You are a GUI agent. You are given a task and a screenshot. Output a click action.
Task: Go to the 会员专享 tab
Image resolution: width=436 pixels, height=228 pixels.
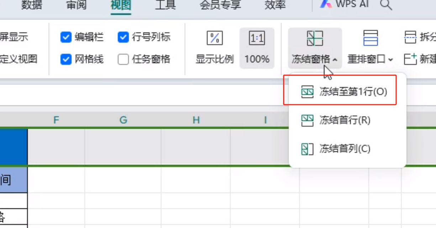[220, 5]
